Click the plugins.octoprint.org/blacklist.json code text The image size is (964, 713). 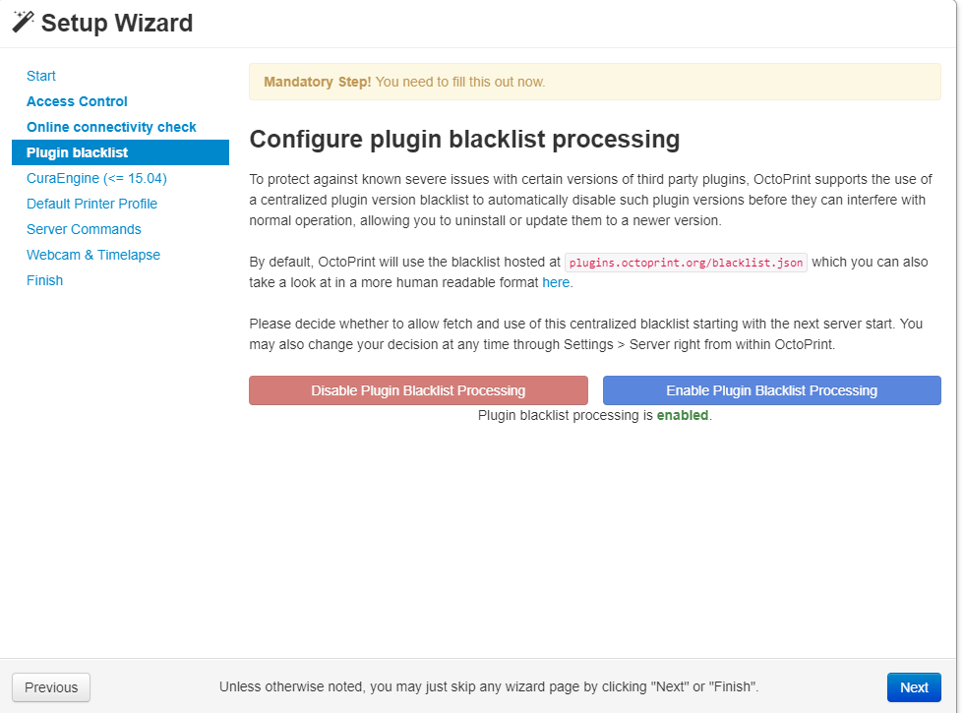pos(684,262)
